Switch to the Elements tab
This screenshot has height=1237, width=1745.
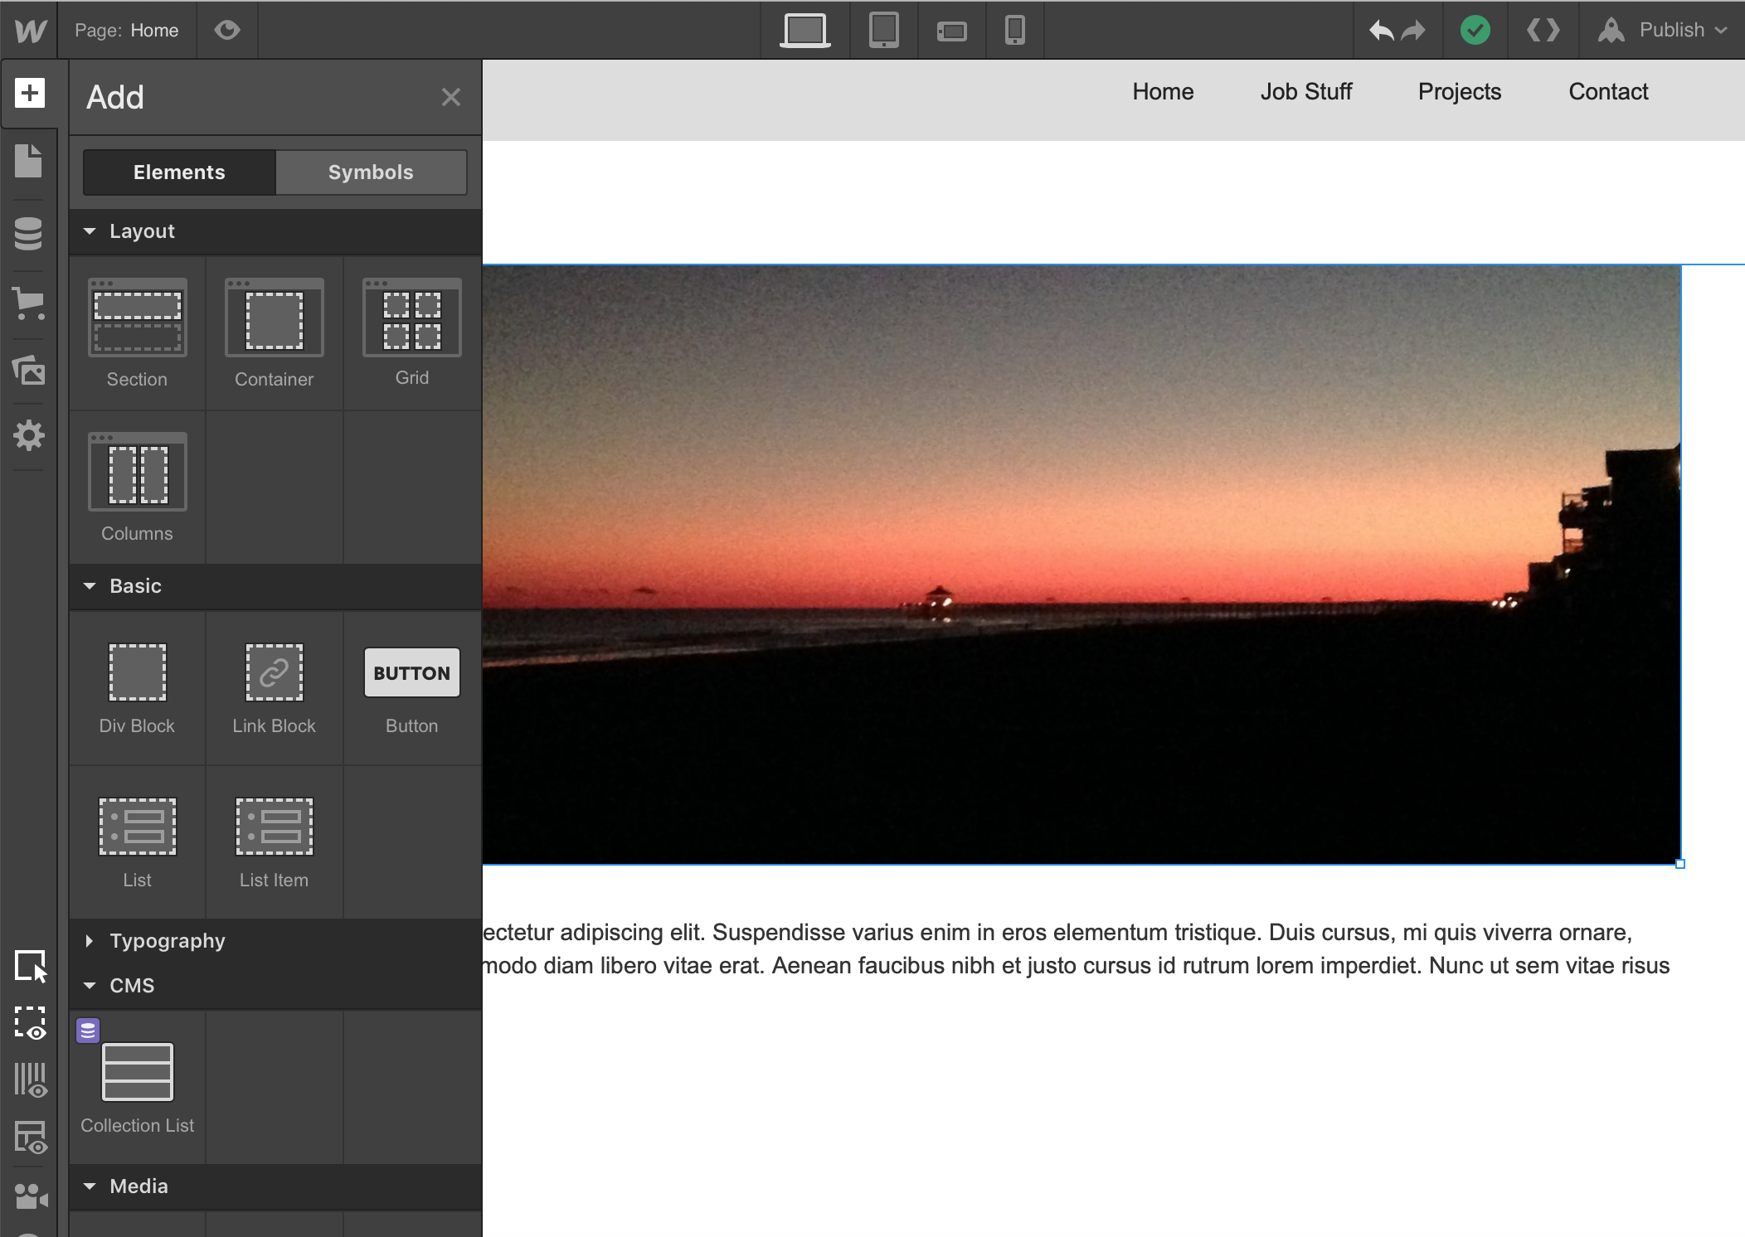point(179,172)
